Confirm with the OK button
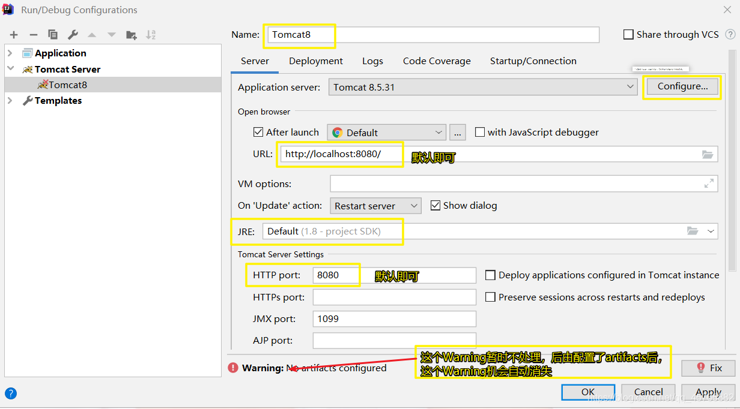Viewport: 740px width, 409px height. 588,392
